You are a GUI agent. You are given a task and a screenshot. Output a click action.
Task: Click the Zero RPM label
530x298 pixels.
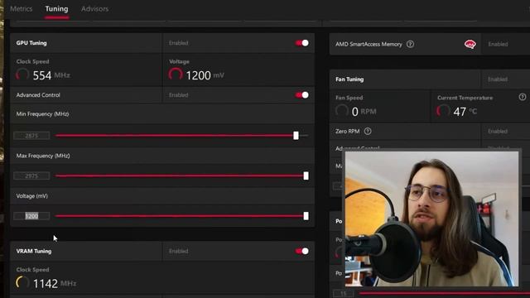coord(348,131)
